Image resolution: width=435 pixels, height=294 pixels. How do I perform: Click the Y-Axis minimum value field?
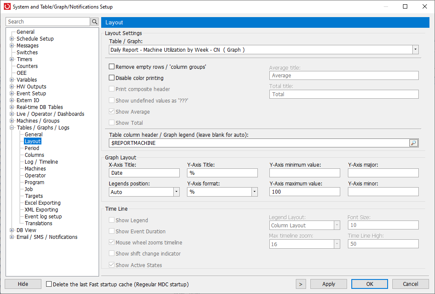coord(305,173)
